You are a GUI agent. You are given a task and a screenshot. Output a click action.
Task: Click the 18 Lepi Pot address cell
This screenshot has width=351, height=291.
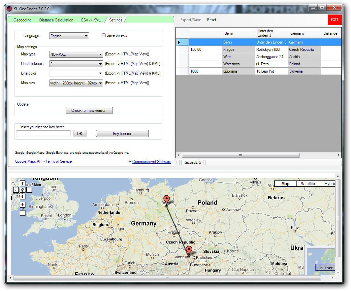click(271, 71)
